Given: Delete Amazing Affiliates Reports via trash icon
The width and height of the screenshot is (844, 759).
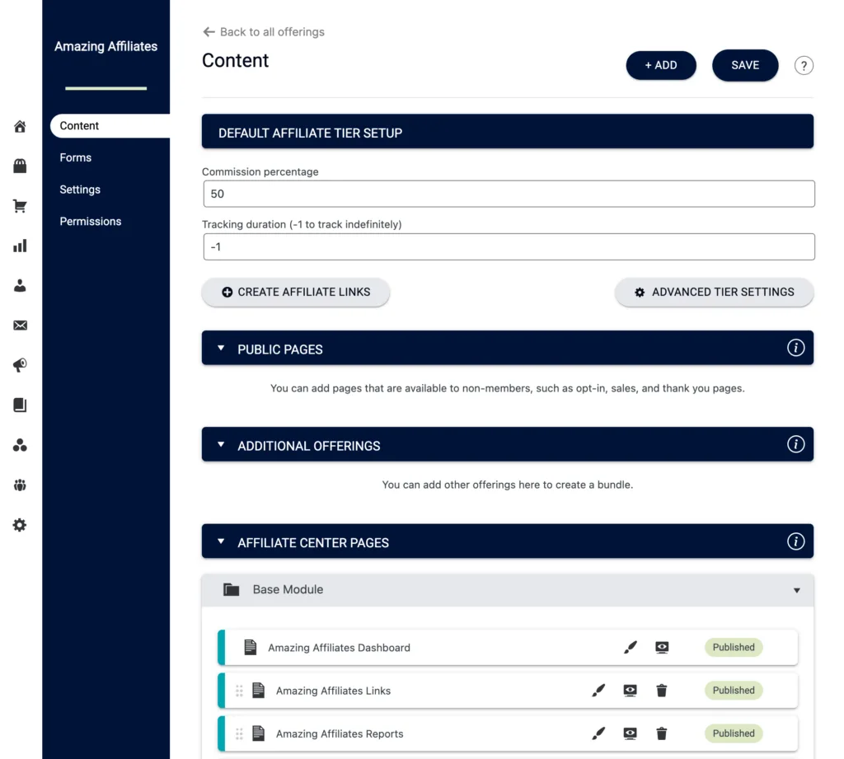Looking at the screenshot, I should click(662, 733).
